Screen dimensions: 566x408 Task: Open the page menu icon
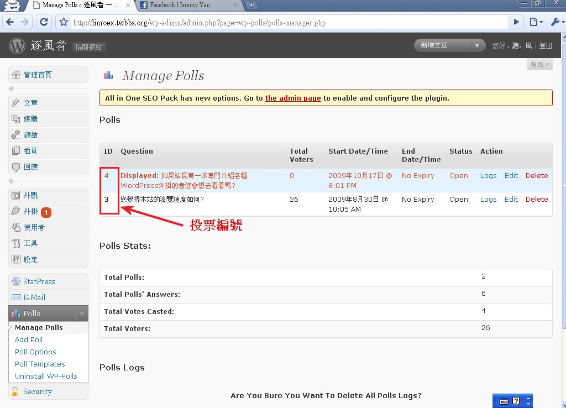pyautogui.click(x=536, y=22)
